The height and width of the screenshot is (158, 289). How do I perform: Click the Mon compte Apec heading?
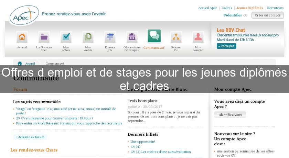(x=233, y=89)
